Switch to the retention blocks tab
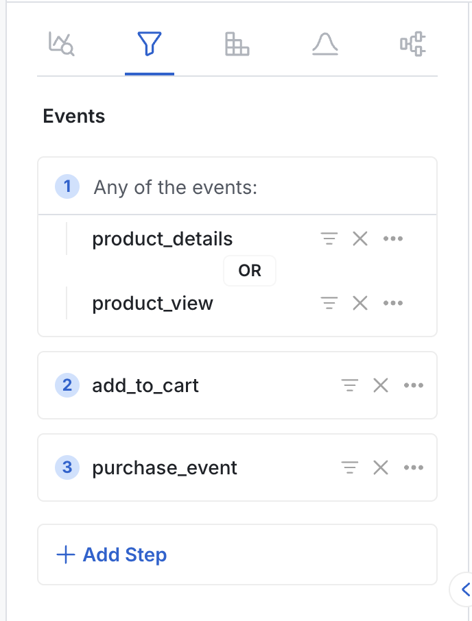Viewport: 472px width, 621px height. click(x=237, y=44)
